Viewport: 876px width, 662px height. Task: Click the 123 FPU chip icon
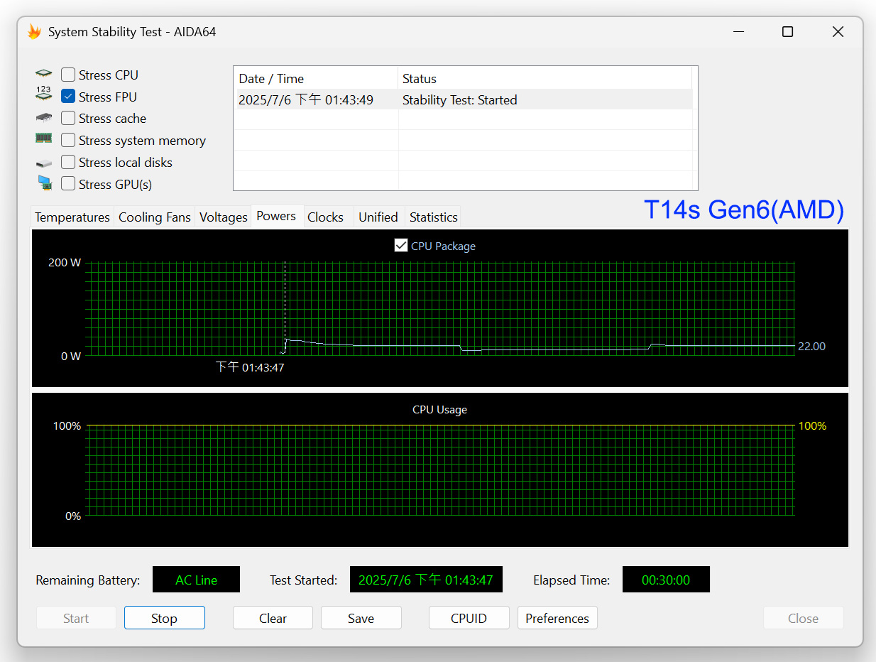(44, 94)
